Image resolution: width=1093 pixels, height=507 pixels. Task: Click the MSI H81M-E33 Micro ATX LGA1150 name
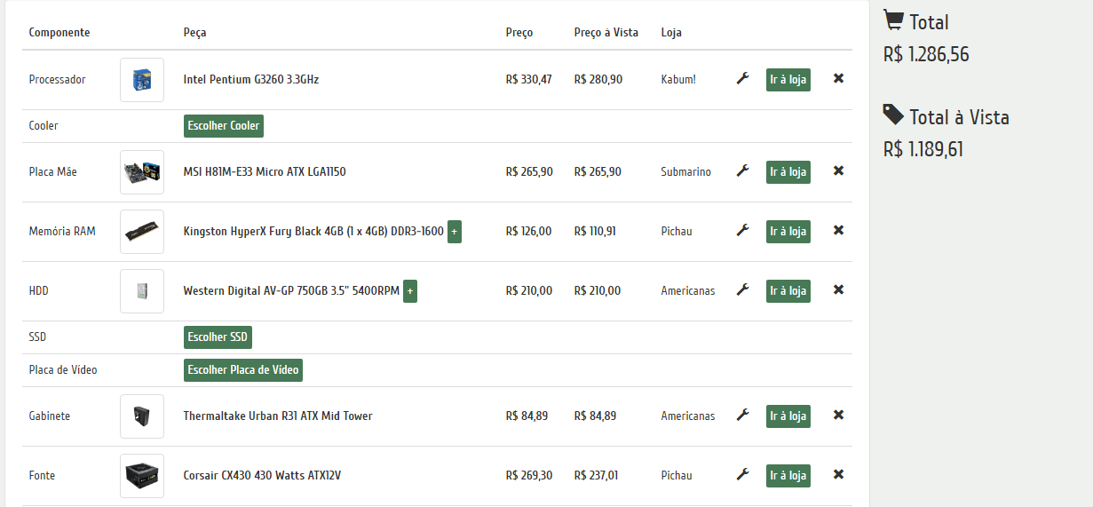[265, 171]
